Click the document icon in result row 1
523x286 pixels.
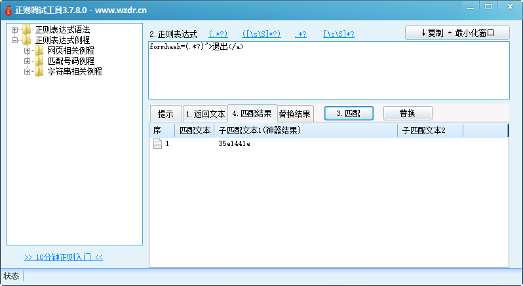(157, 144)
